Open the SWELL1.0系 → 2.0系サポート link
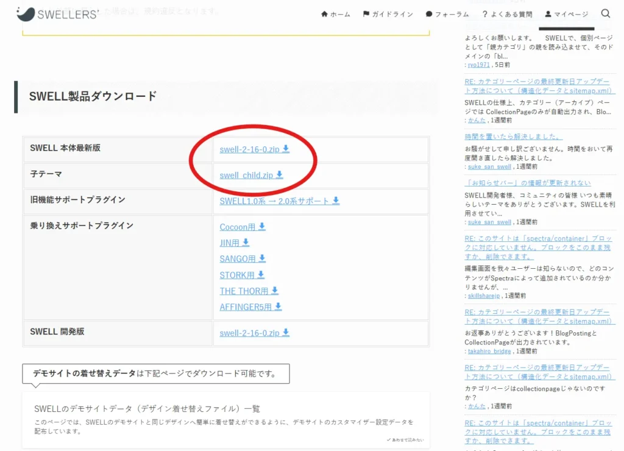The height and width of the screenshot is (451, 624). pyautogui.click(x=274, y=200)
